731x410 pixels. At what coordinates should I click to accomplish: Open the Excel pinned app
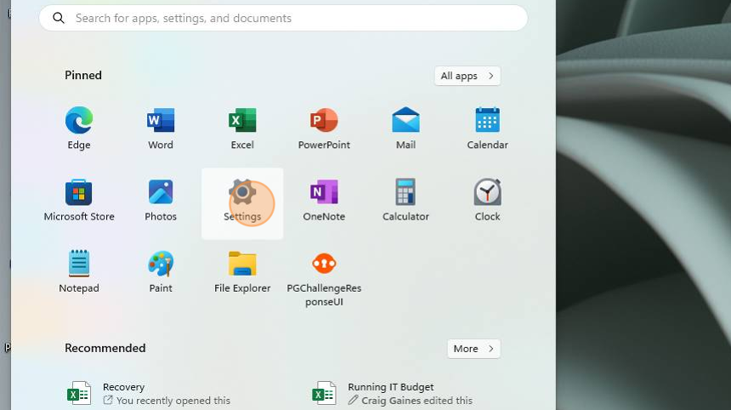click(242, 128)
